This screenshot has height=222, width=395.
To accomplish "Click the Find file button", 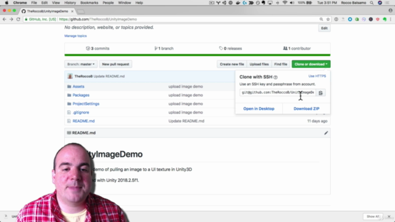I will click(281, 64).
